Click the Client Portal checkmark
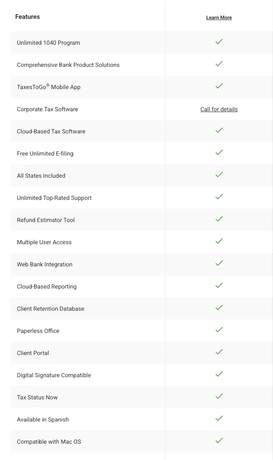 click(219, 352)
